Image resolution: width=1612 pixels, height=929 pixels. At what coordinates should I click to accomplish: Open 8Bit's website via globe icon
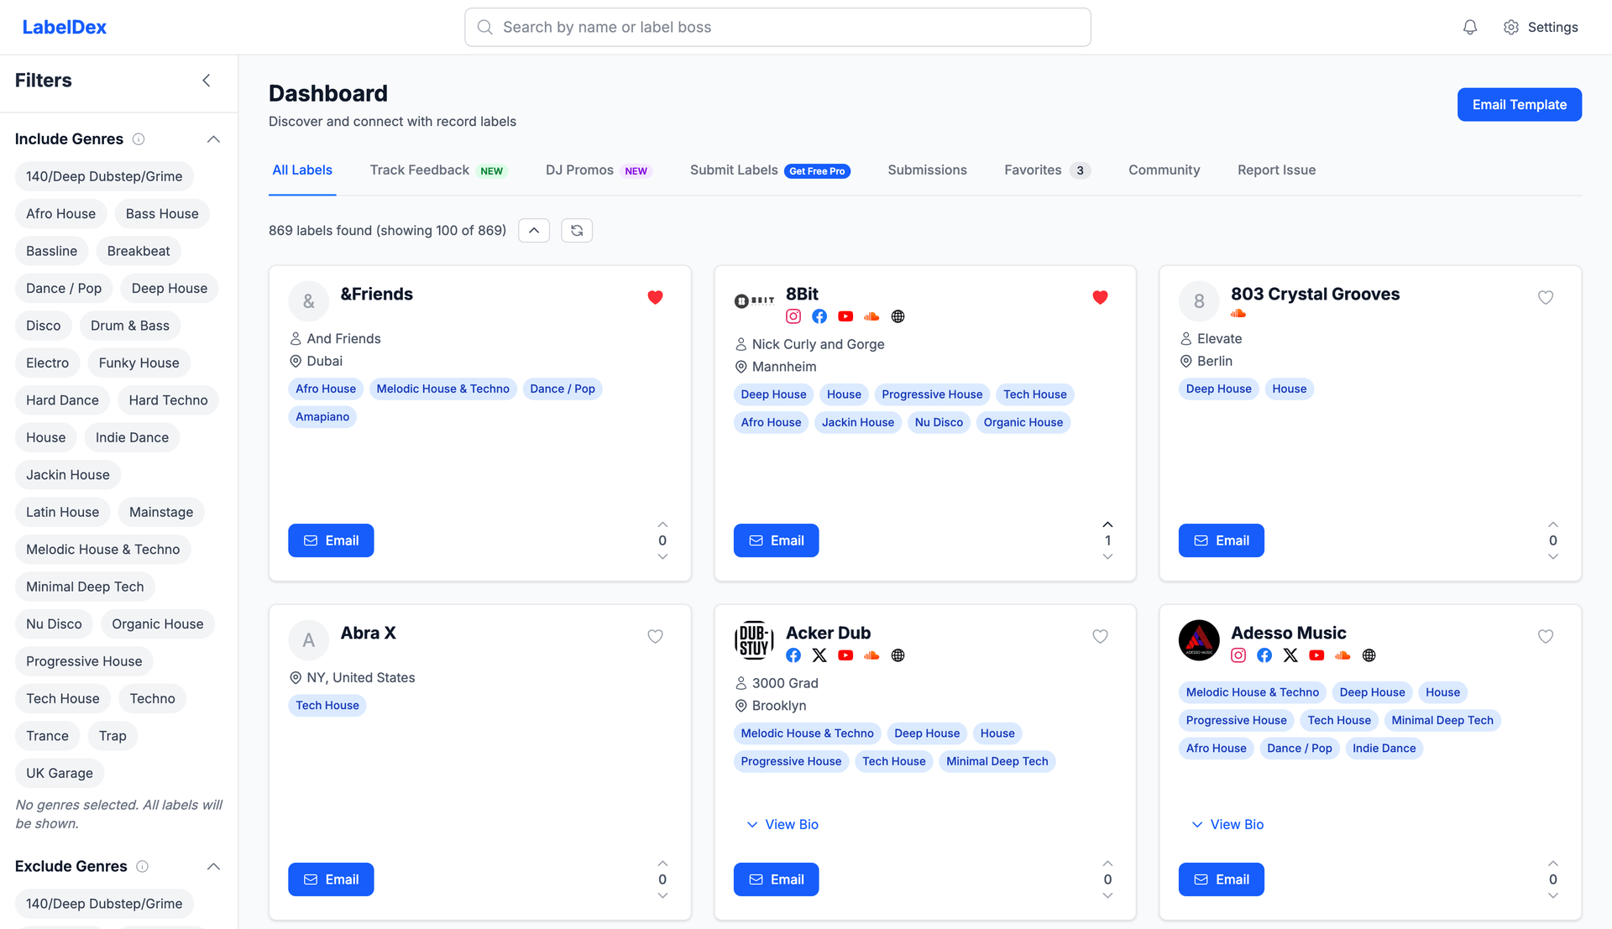pos(898,316)
